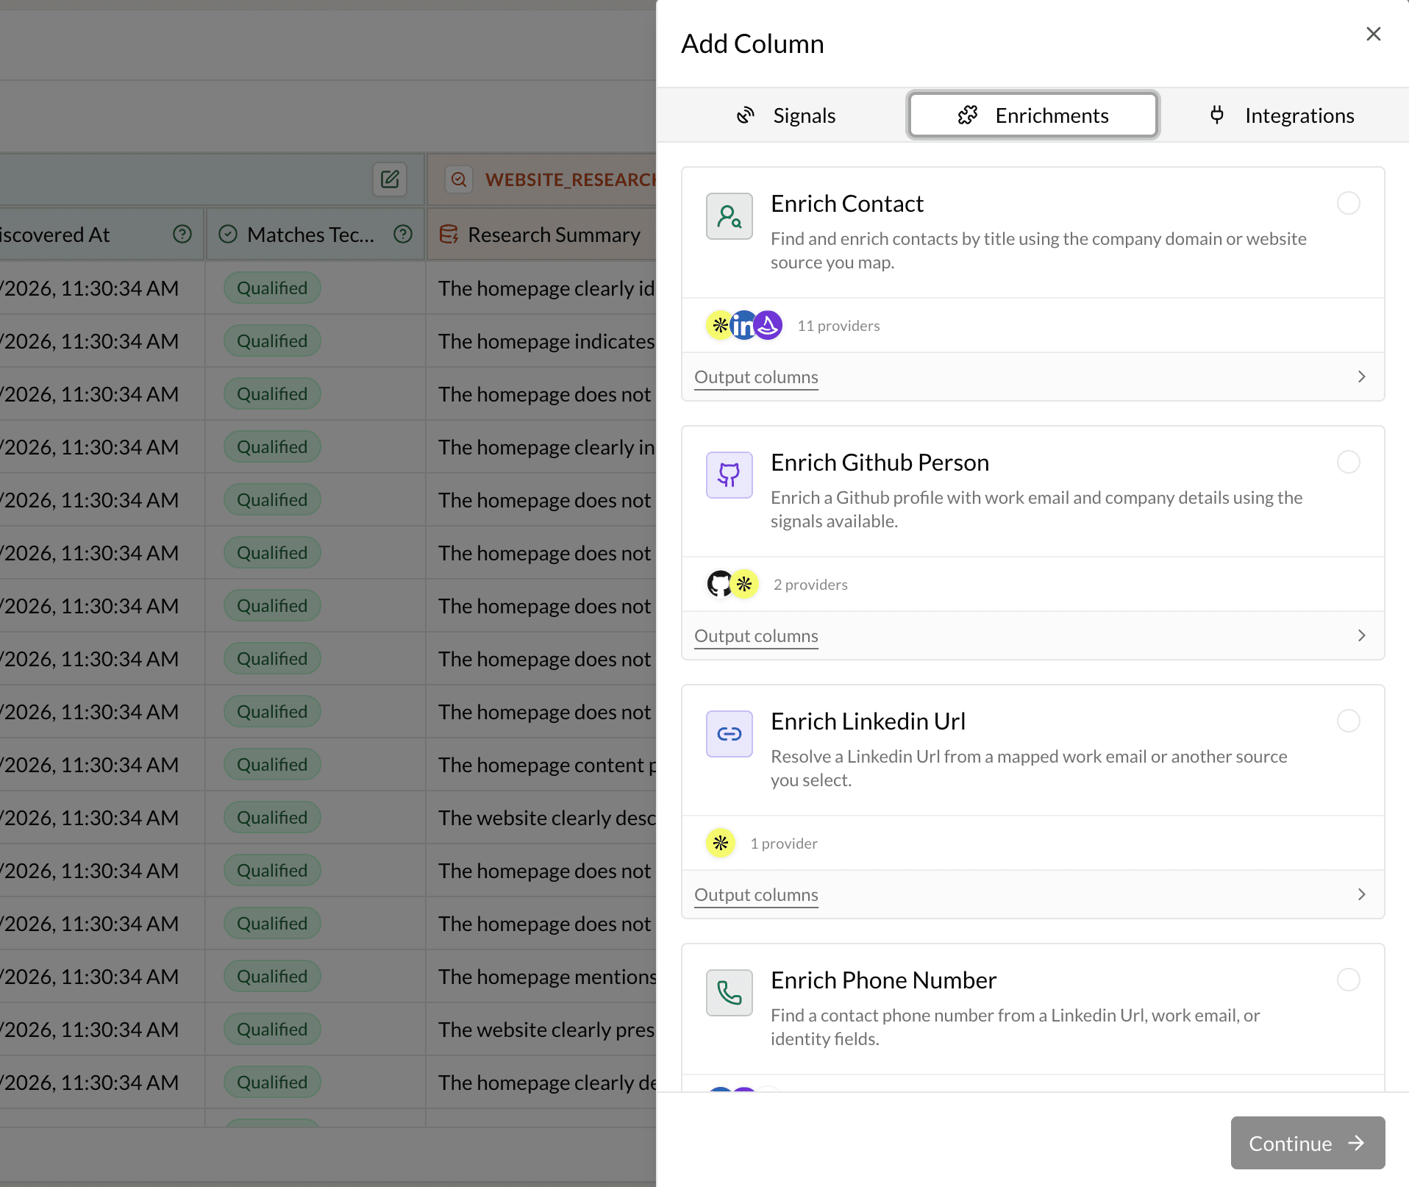
Task: Click the Enrich Github Person icon
Action: coord(729,475)
